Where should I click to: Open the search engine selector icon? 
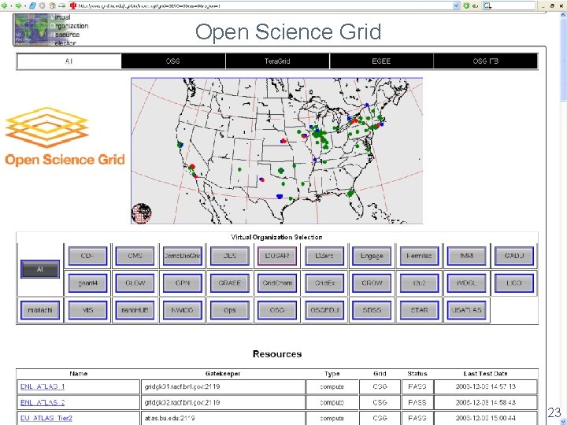[487, 6]
